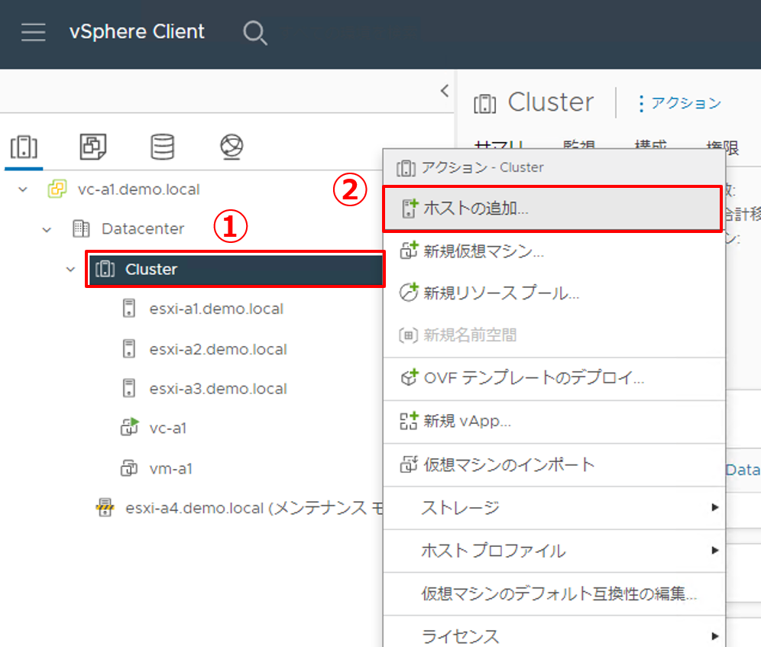The width and height of the screenshot is (761, 647).
Task: Click maintenance-mode host icon for esxi-a4
Action: (105, 508)
